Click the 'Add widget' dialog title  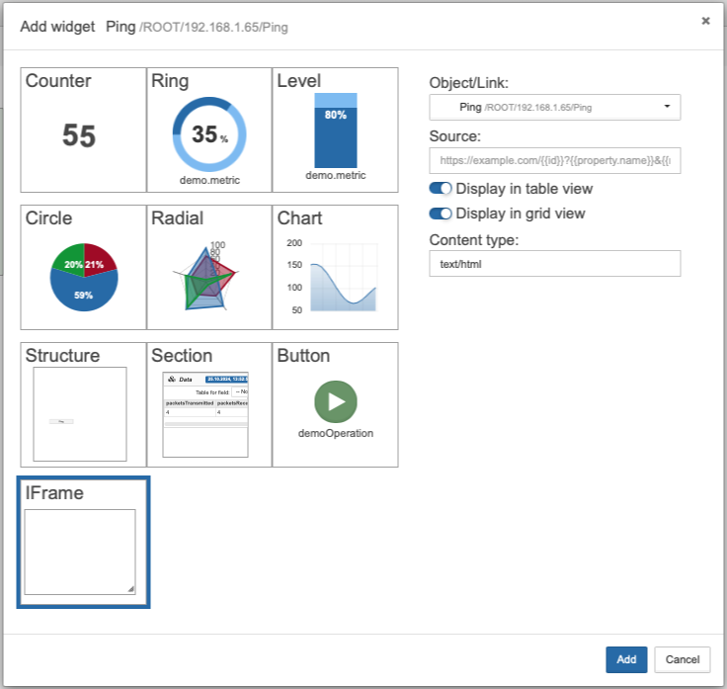pos(57,27)
